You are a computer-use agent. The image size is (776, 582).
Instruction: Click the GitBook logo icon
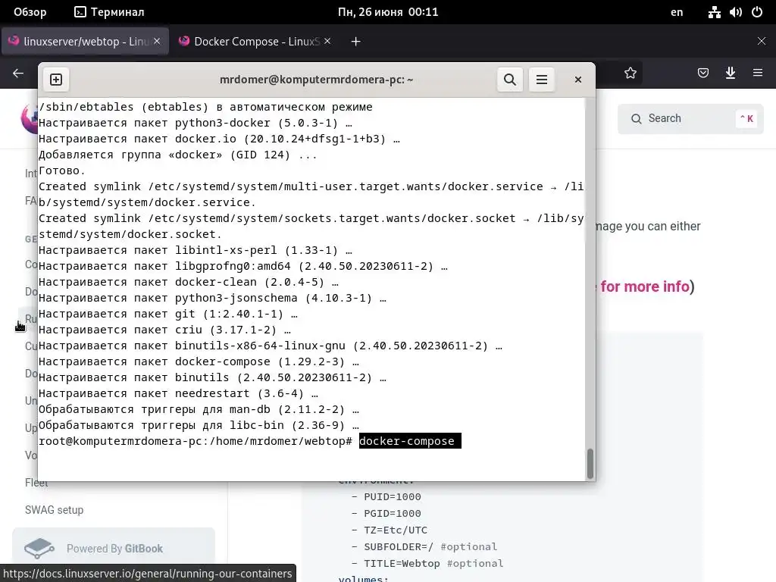pos(39,549)
